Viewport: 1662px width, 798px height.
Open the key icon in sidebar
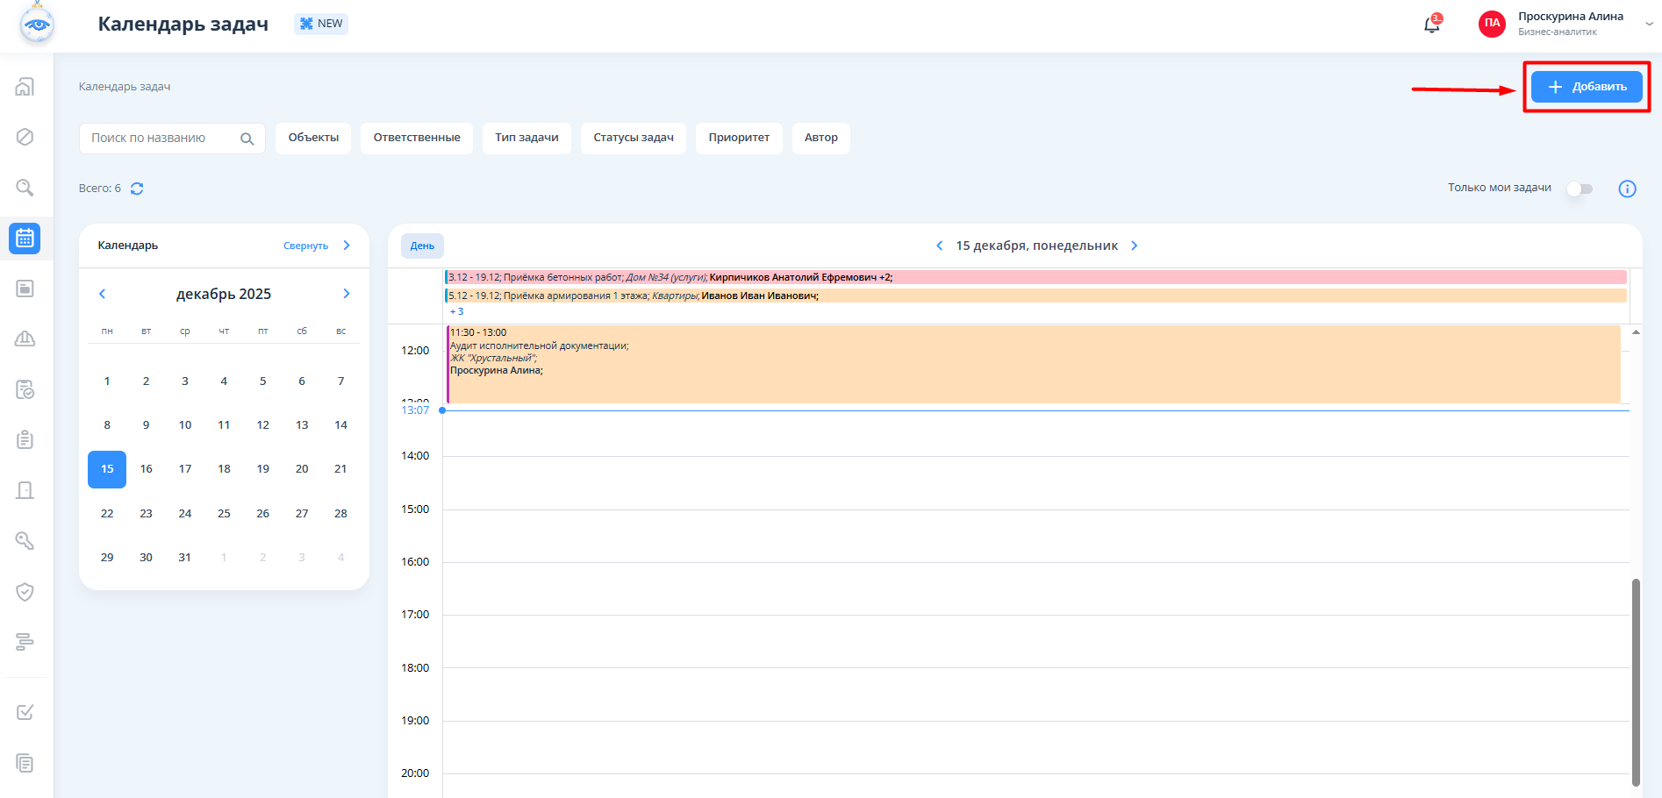coord(25,541)
